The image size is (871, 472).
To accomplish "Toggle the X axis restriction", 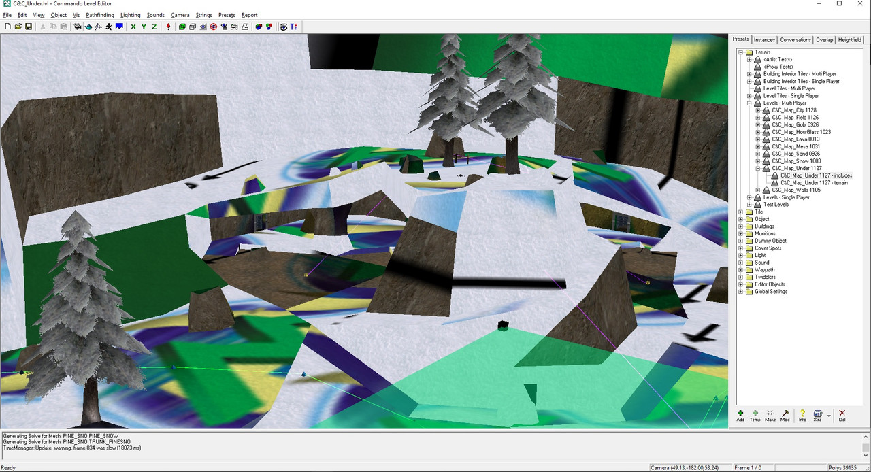I will click(133, 27).
